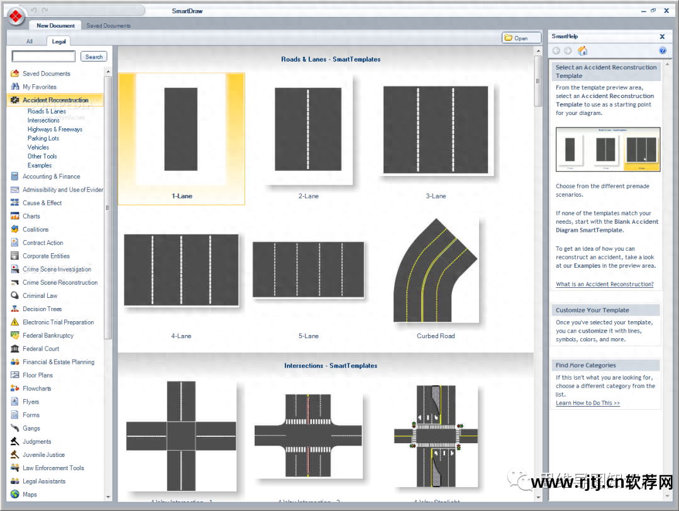Select the Legal category tab
This screenshot has height=511, width=679.
pyautogui.click(x=59, y=41)
